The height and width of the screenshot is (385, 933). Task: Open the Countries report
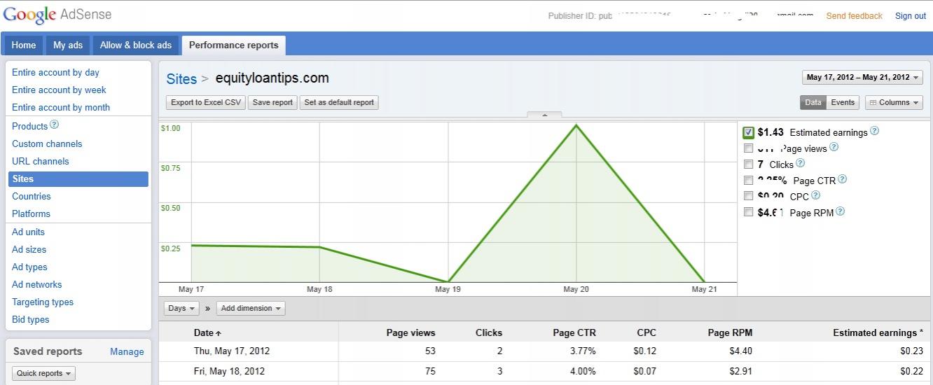point(32,196)
